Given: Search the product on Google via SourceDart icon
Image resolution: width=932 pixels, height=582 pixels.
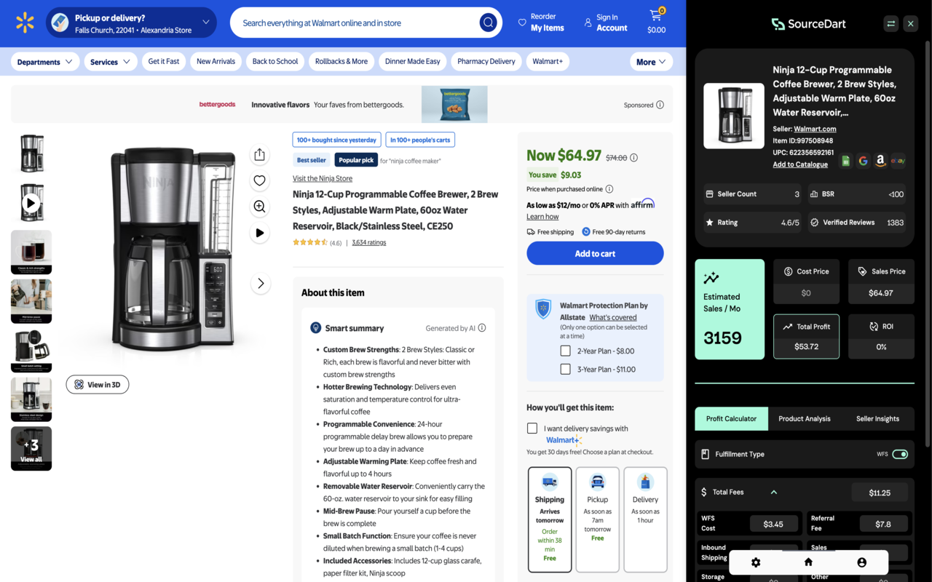Looking at the screenshot, I should click(x=863, y=161).
